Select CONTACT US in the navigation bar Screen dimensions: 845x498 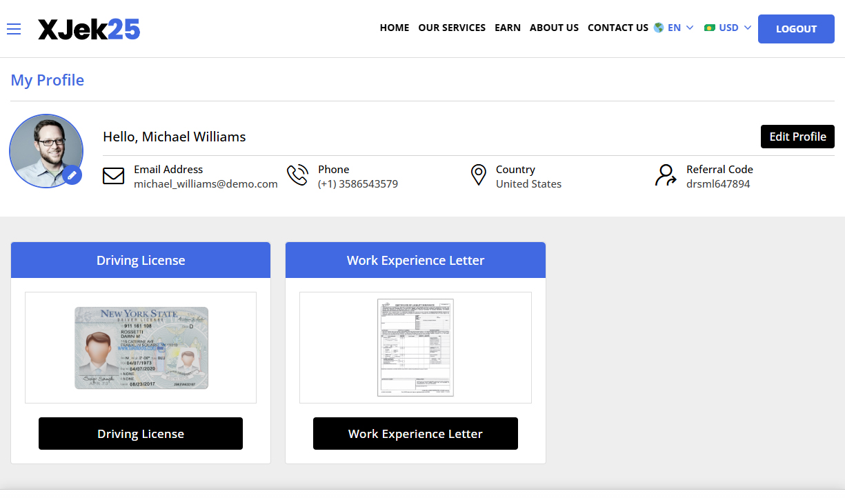point(618,28)
